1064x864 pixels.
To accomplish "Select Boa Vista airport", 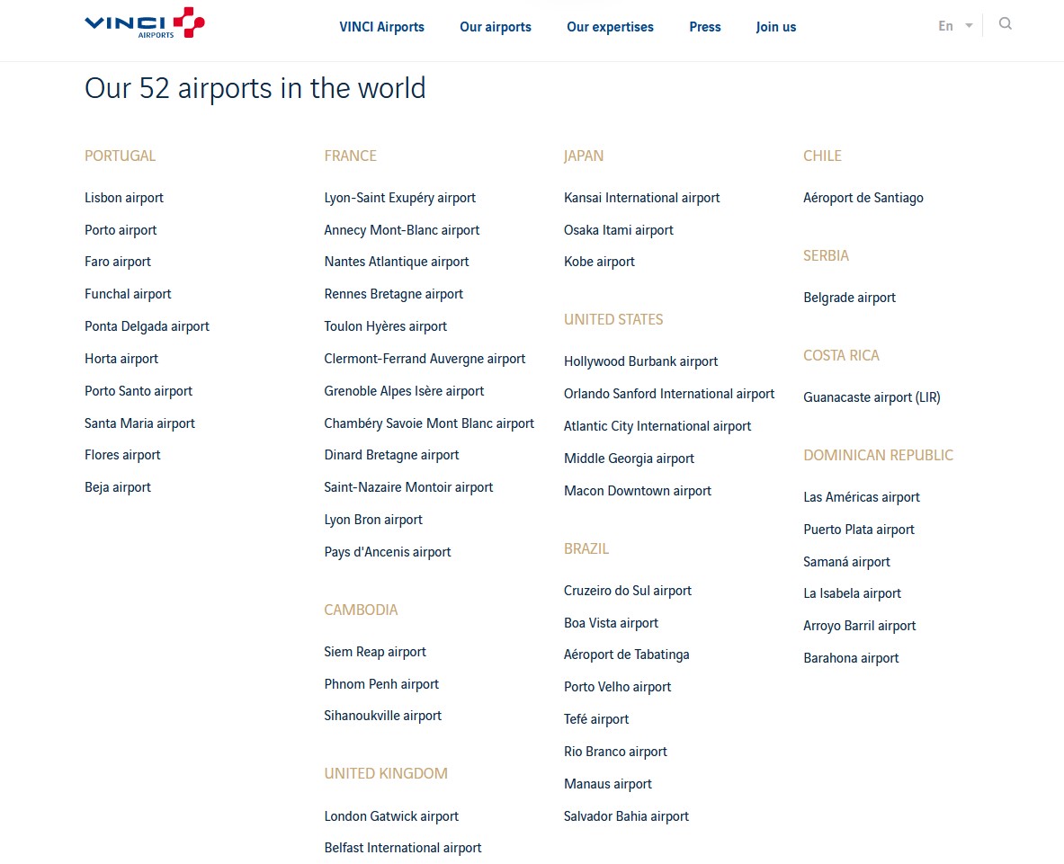I will (612, 623).
